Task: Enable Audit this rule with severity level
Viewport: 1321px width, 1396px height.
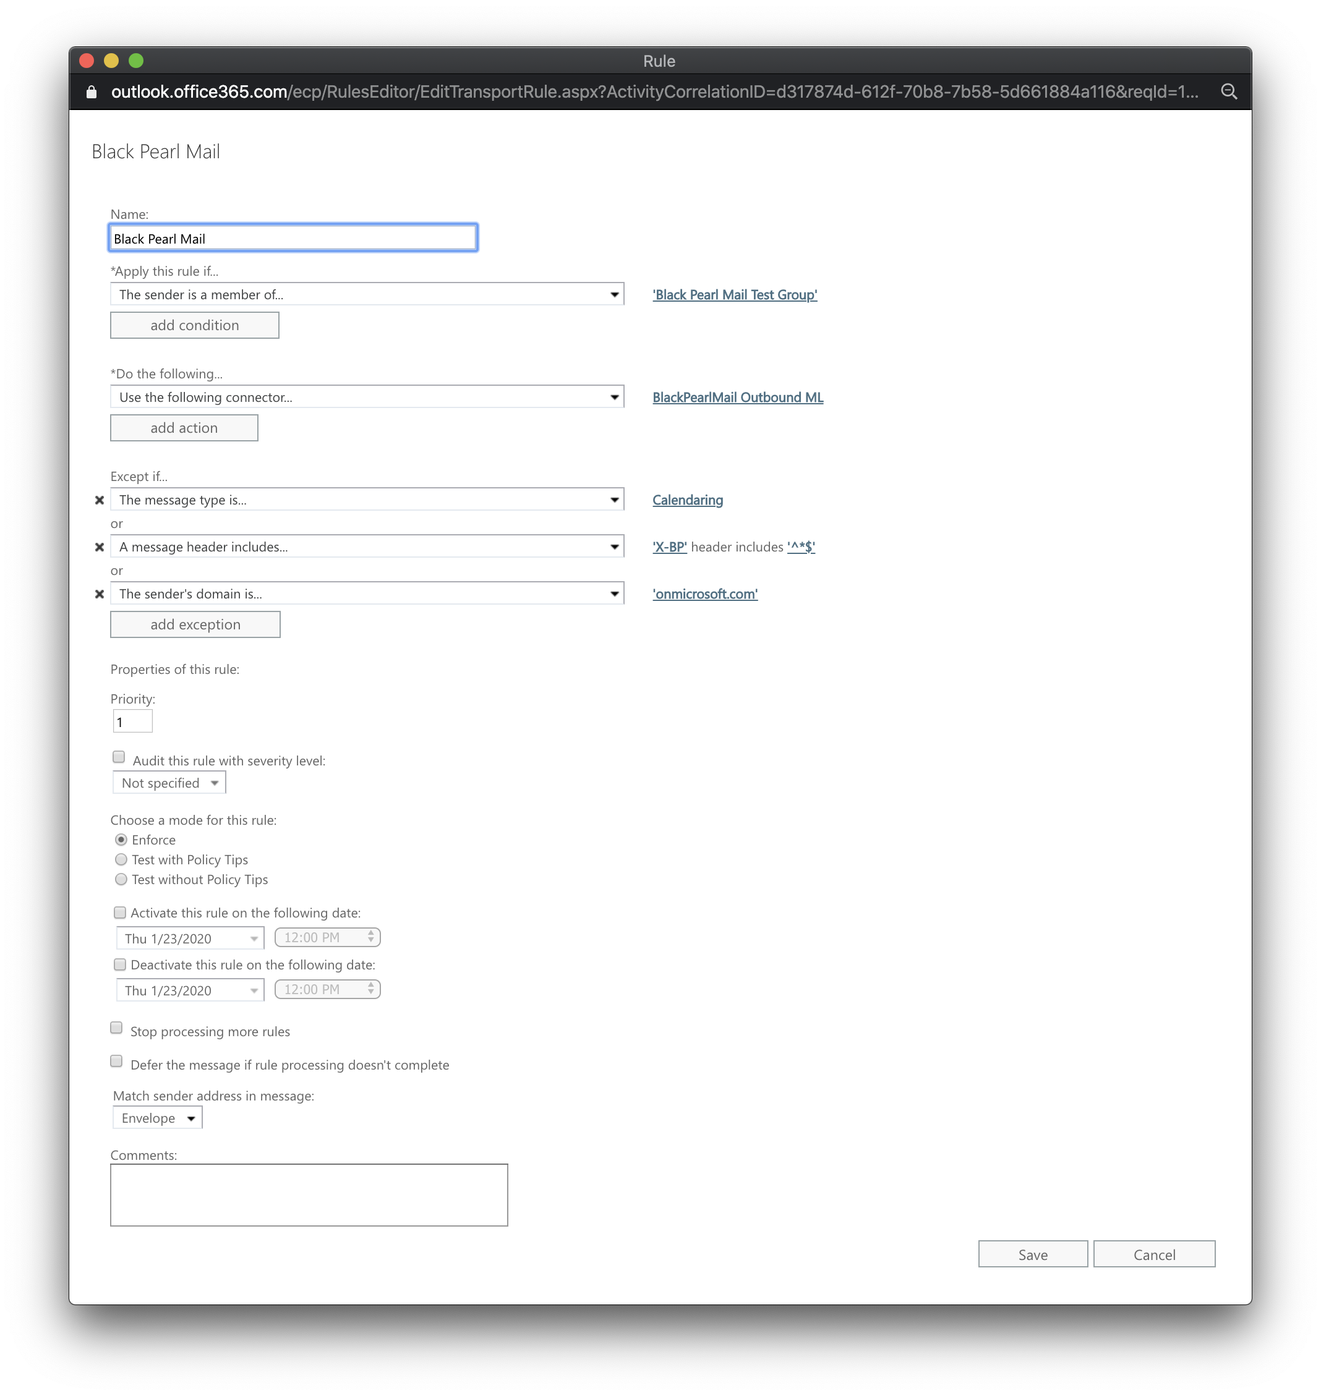Action: (119, 757)
